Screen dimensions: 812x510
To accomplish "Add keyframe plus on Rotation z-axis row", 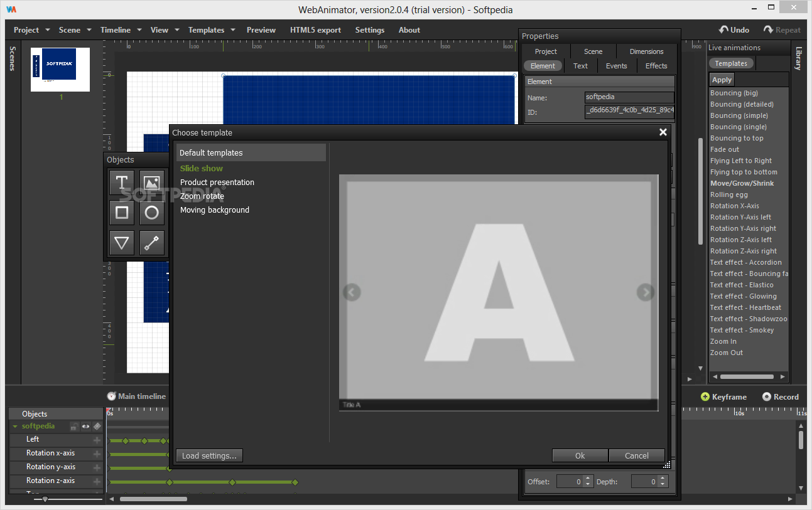I will pos(97,481).
